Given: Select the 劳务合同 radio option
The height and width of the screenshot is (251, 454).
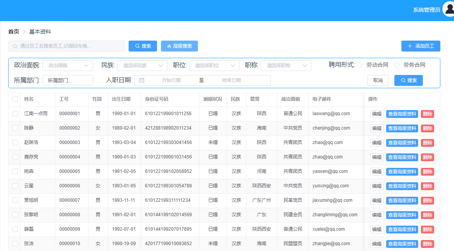Looking at the screenshot, I should (x=397, y=65).
